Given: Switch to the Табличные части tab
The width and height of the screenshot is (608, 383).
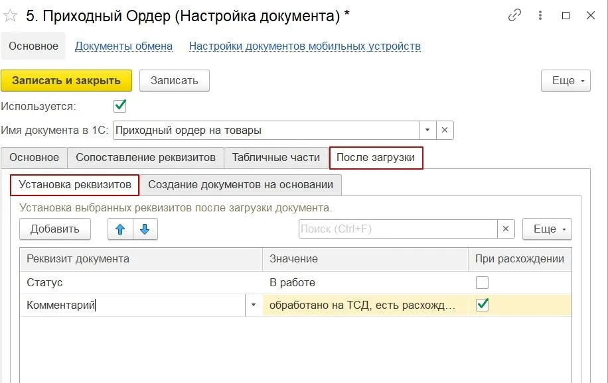Looking at the screenshot, I should pyautogui.click(x=275, y=158).
